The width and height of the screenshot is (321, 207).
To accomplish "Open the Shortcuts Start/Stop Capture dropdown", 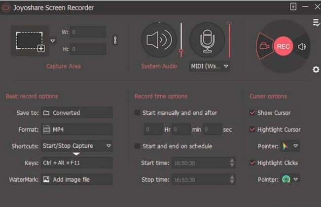I will click(x=77, y=146).
